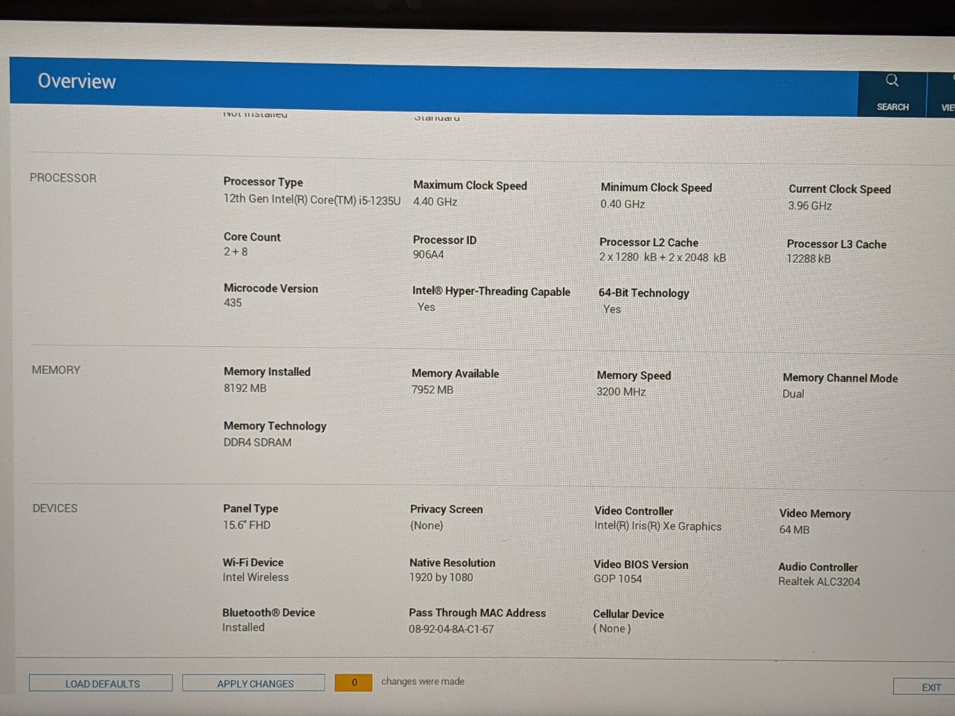Screen dimensions: 955x716
Task: Select Memory Installed value '8192 MB'
Action: pos(245,388)
